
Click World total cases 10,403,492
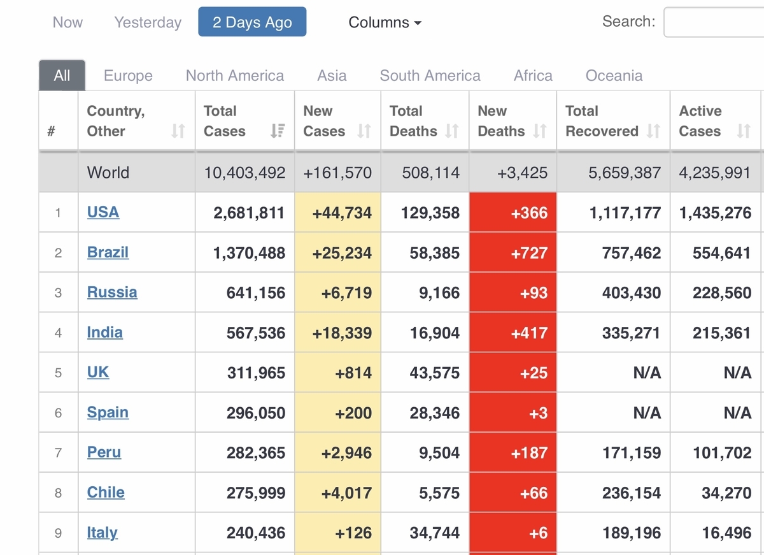244,173
